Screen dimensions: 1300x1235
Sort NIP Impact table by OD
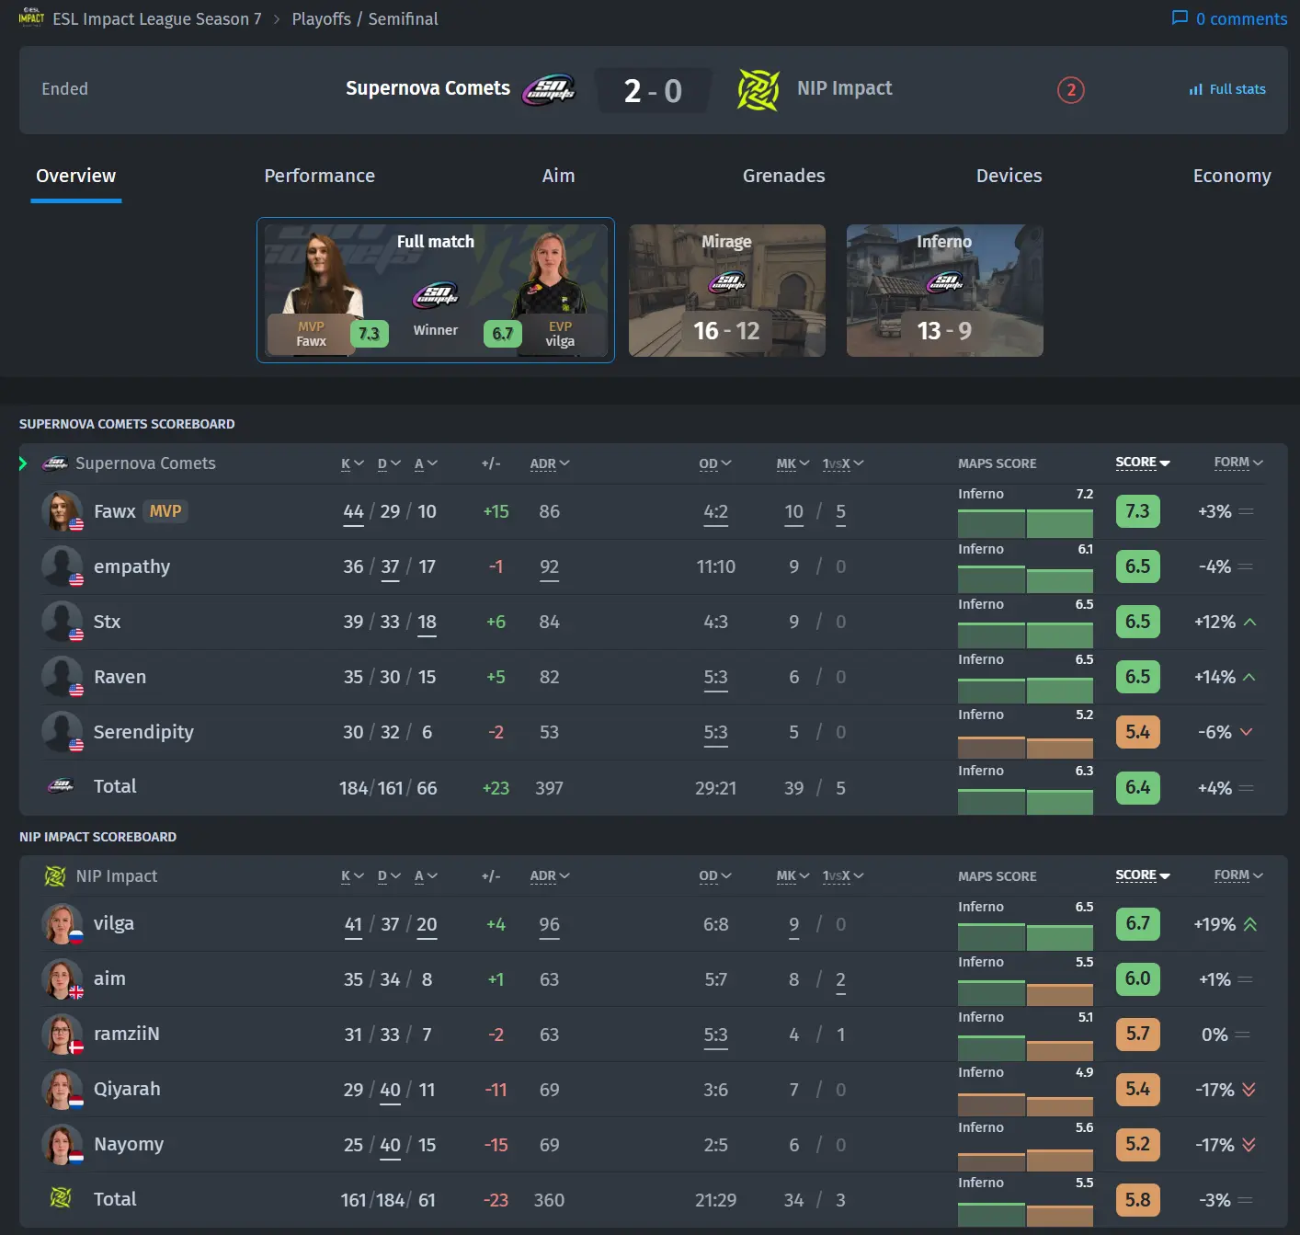coord(715,876)
